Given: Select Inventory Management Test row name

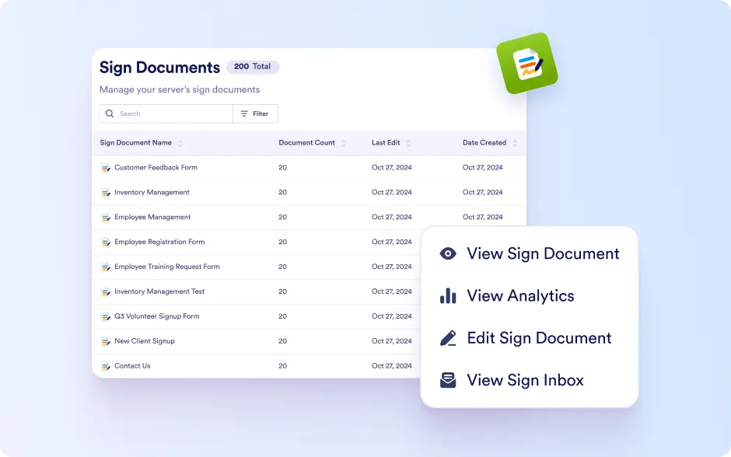Looking at the screenshot, I should (159, 291).
